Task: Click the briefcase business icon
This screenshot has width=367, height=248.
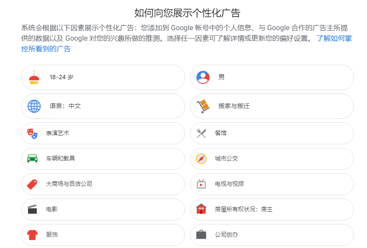Action: click(x=201, y=235)
